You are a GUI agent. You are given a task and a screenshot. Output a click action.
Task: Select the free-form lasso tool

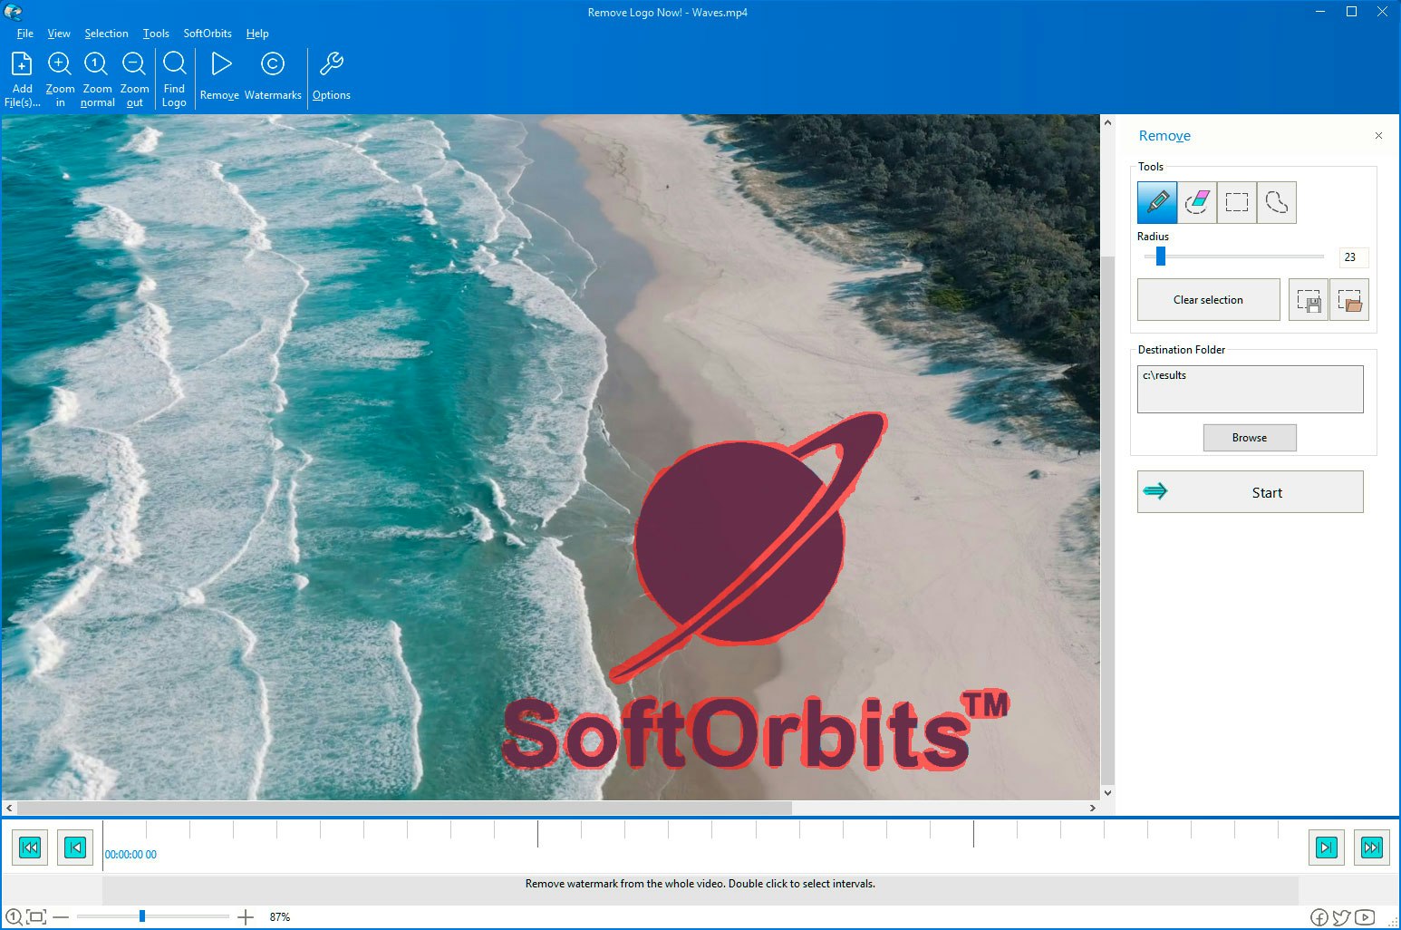[x=1277, y=202]
